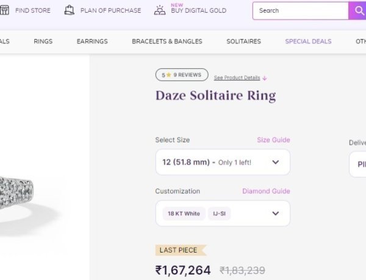Screen dimensions: 366x280
Task: Open the Bracelets & Bangles menu
Action: (x=167, y=41)
